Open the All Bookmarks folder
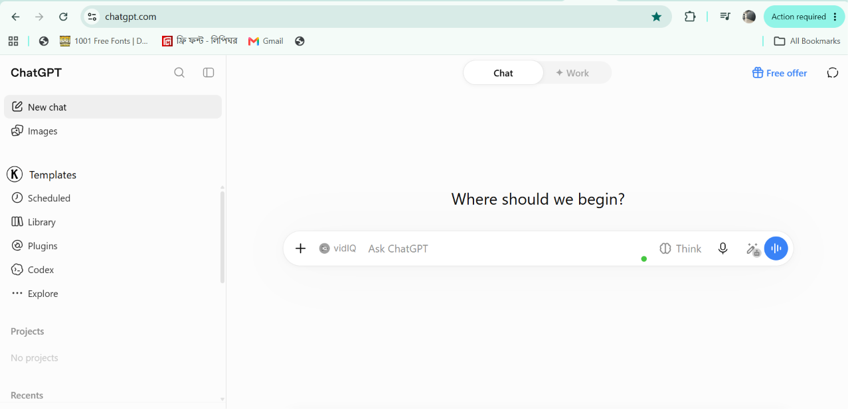 pyautogui.click(x=807, y=41)
